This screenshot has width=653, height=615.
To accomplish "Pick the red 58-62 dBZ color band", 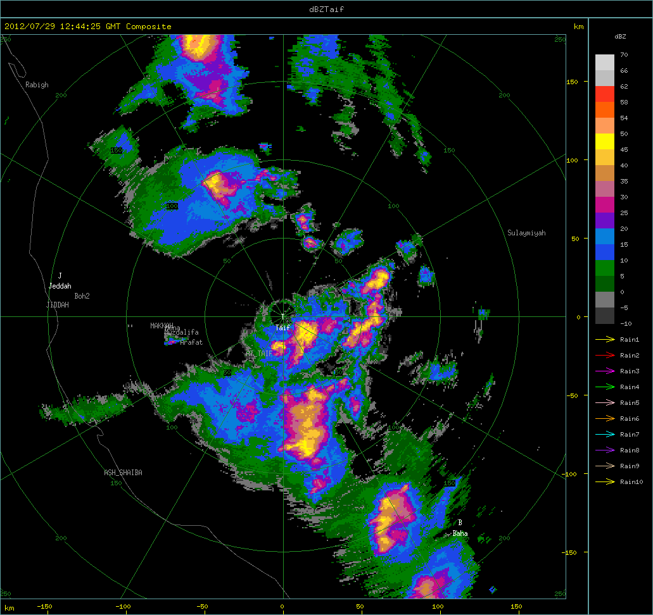I will (x=604, y=94).
